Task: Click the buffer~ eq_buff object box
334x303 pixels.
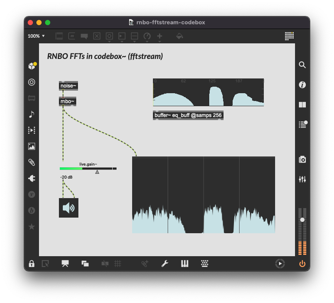Action: (x=188, y=115)
